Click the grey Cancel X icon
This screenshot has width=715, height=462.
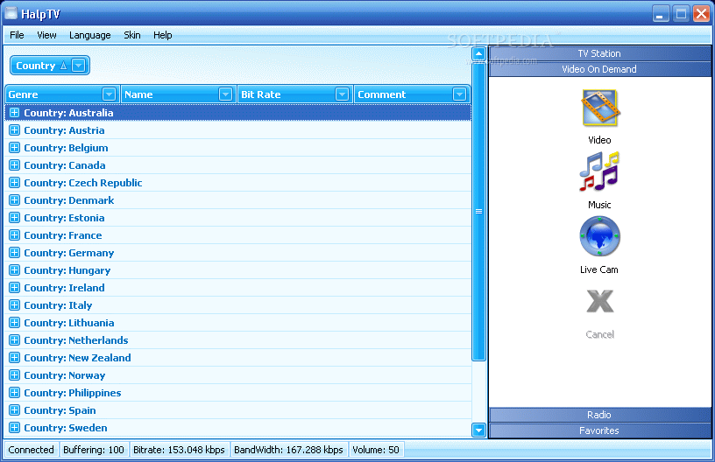click(599, 301)
